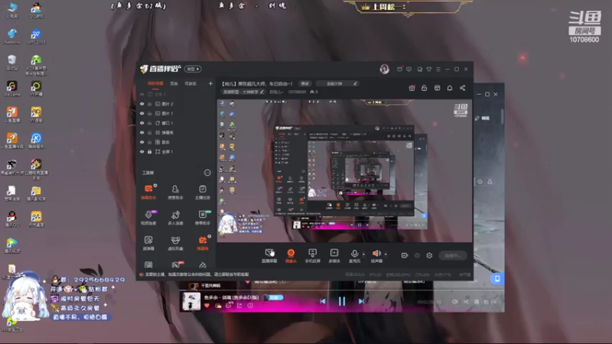Image resolution: width=612 pixels, height=344 pixels.
Task: Switch to the second scene tab
Action: coord(174,83)
